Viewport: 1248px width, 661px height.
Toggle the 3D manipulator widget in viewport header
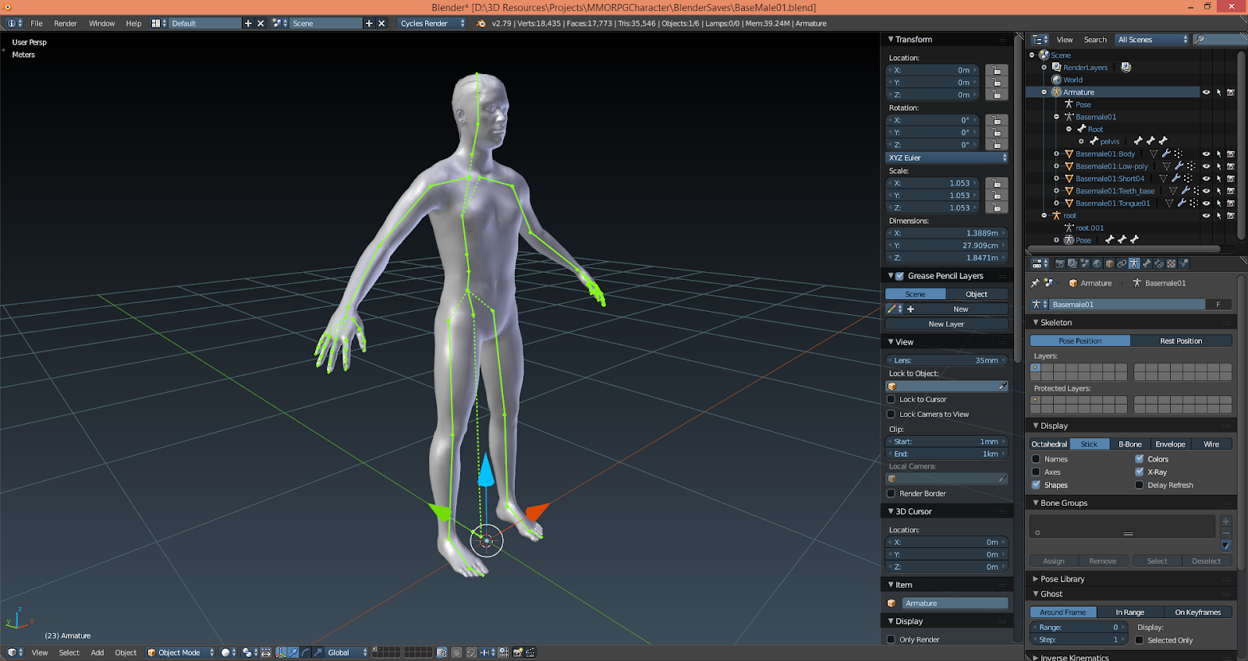pyautogui.click(x=281, y=652)
